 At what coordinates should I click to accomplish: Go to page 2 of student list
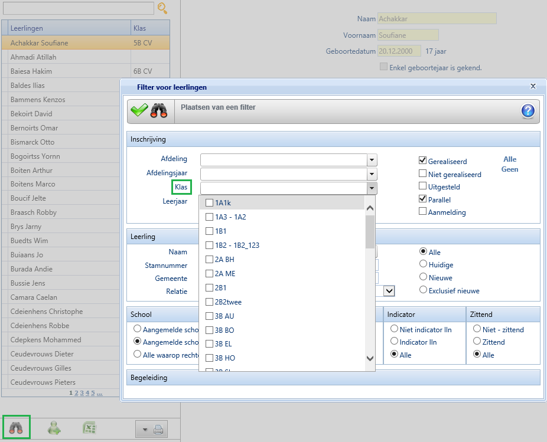tap(76, 392)
